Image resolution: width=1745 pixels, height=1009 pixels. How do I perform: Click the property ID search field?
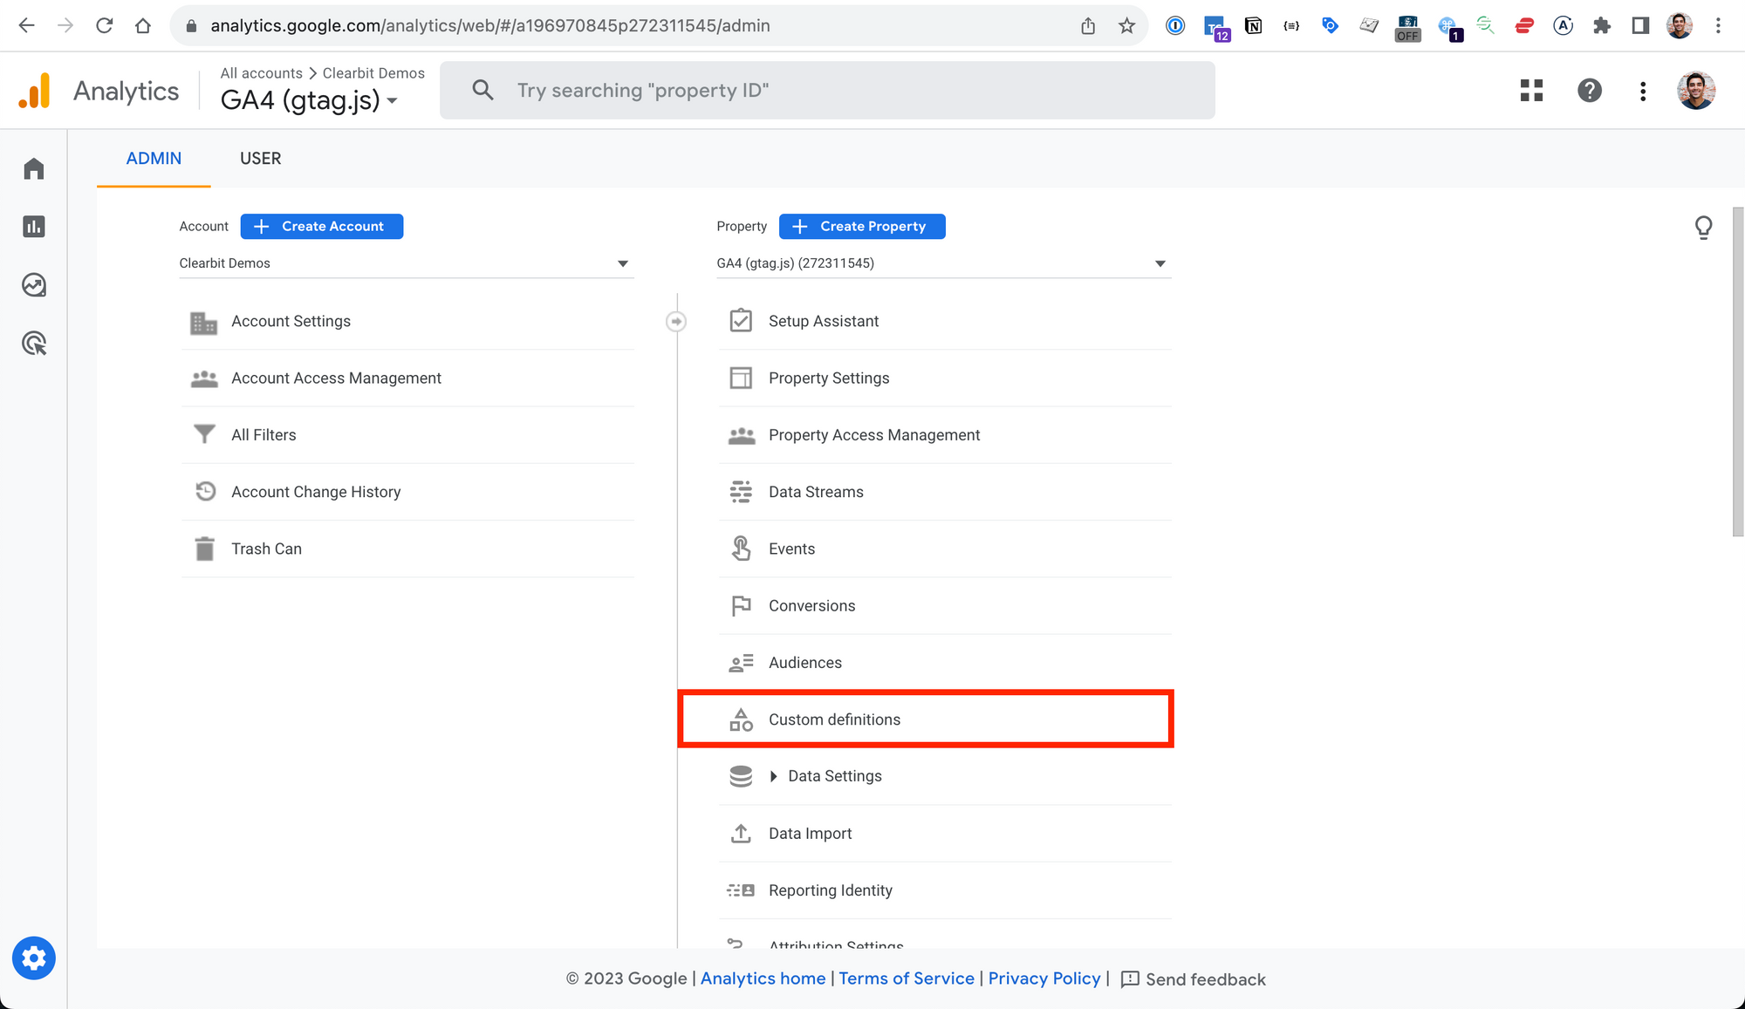click(x=827, y=90)
